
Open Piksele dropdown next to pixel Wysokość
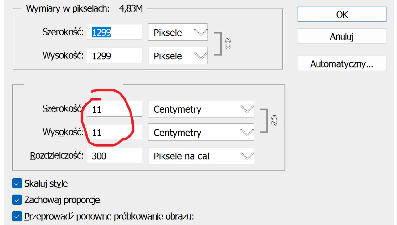coord(178,55)
